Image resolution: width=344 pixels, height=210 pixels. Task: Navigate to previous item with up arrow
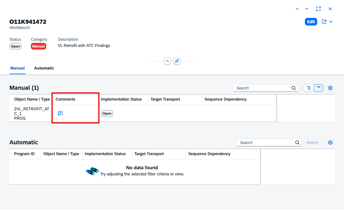297,9
